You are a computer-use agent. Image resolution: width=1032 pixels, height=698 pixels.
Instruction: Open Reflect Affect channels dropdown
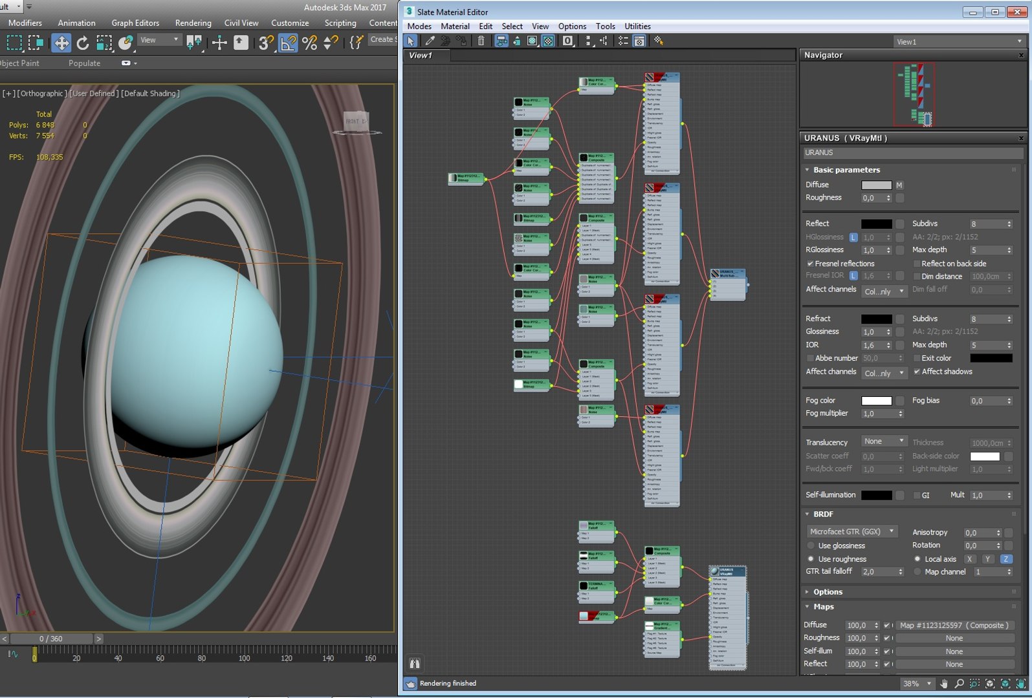[884, 291]
